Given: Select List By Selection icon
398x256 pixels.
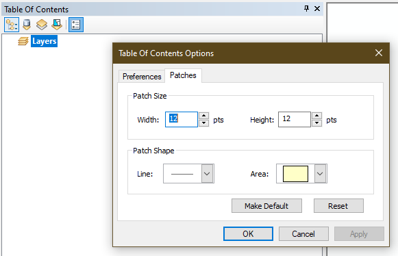Looking at the screenshot, I should pyautogui.click(x=57, y=25).
